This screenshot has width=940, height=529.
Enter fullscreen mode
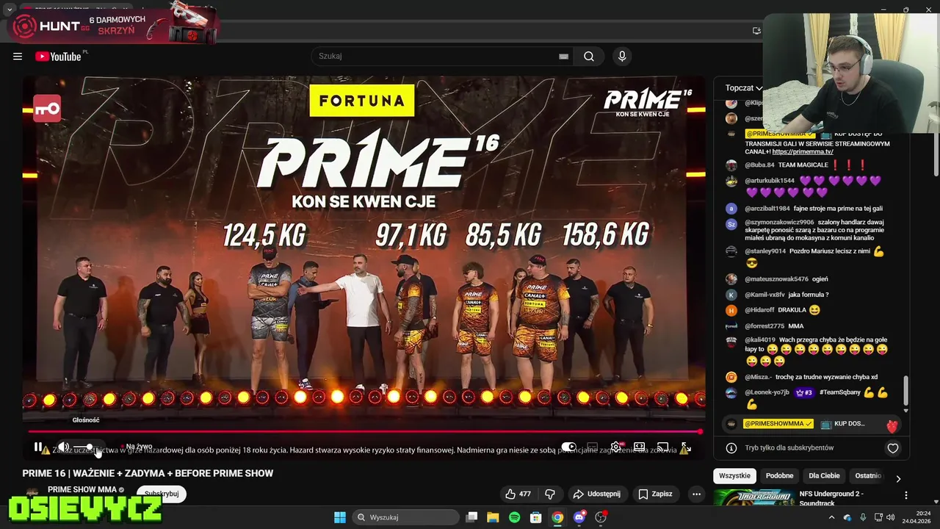pos(686,447)
